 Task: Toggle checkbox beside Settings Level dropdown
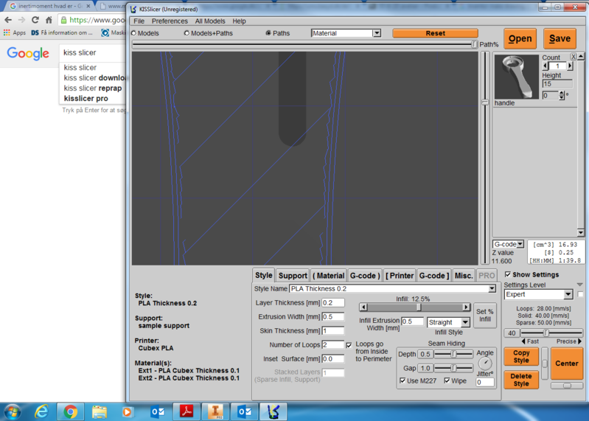[x=580, y=294]
